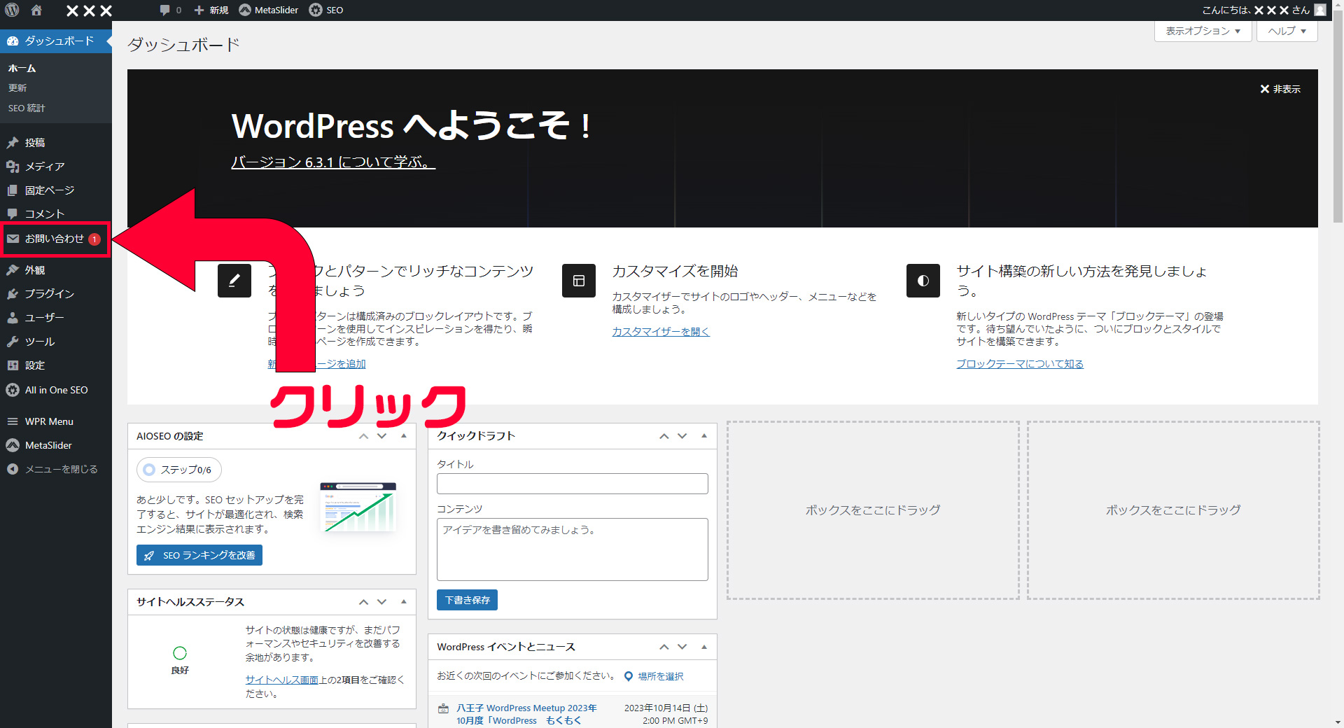
Task: Focus the コンテンツ text area
Action: click(x=573, y=549)
